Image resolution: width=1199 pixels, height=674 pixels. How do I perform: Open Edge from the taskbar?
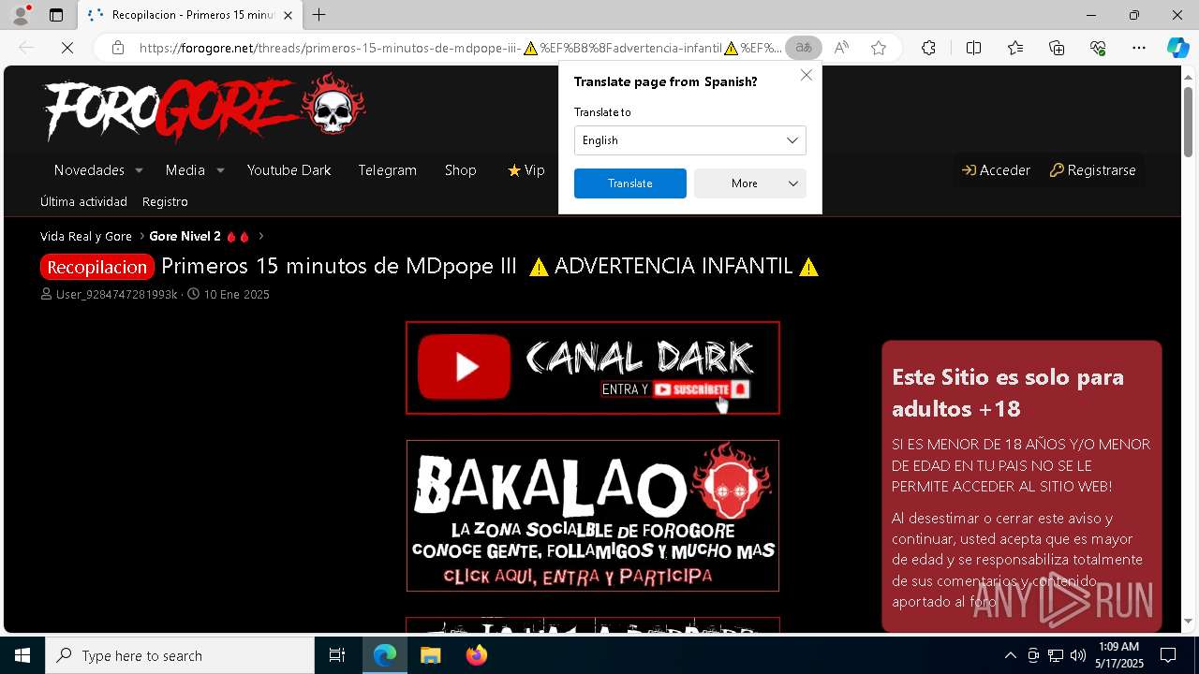(x=385, y=655)
